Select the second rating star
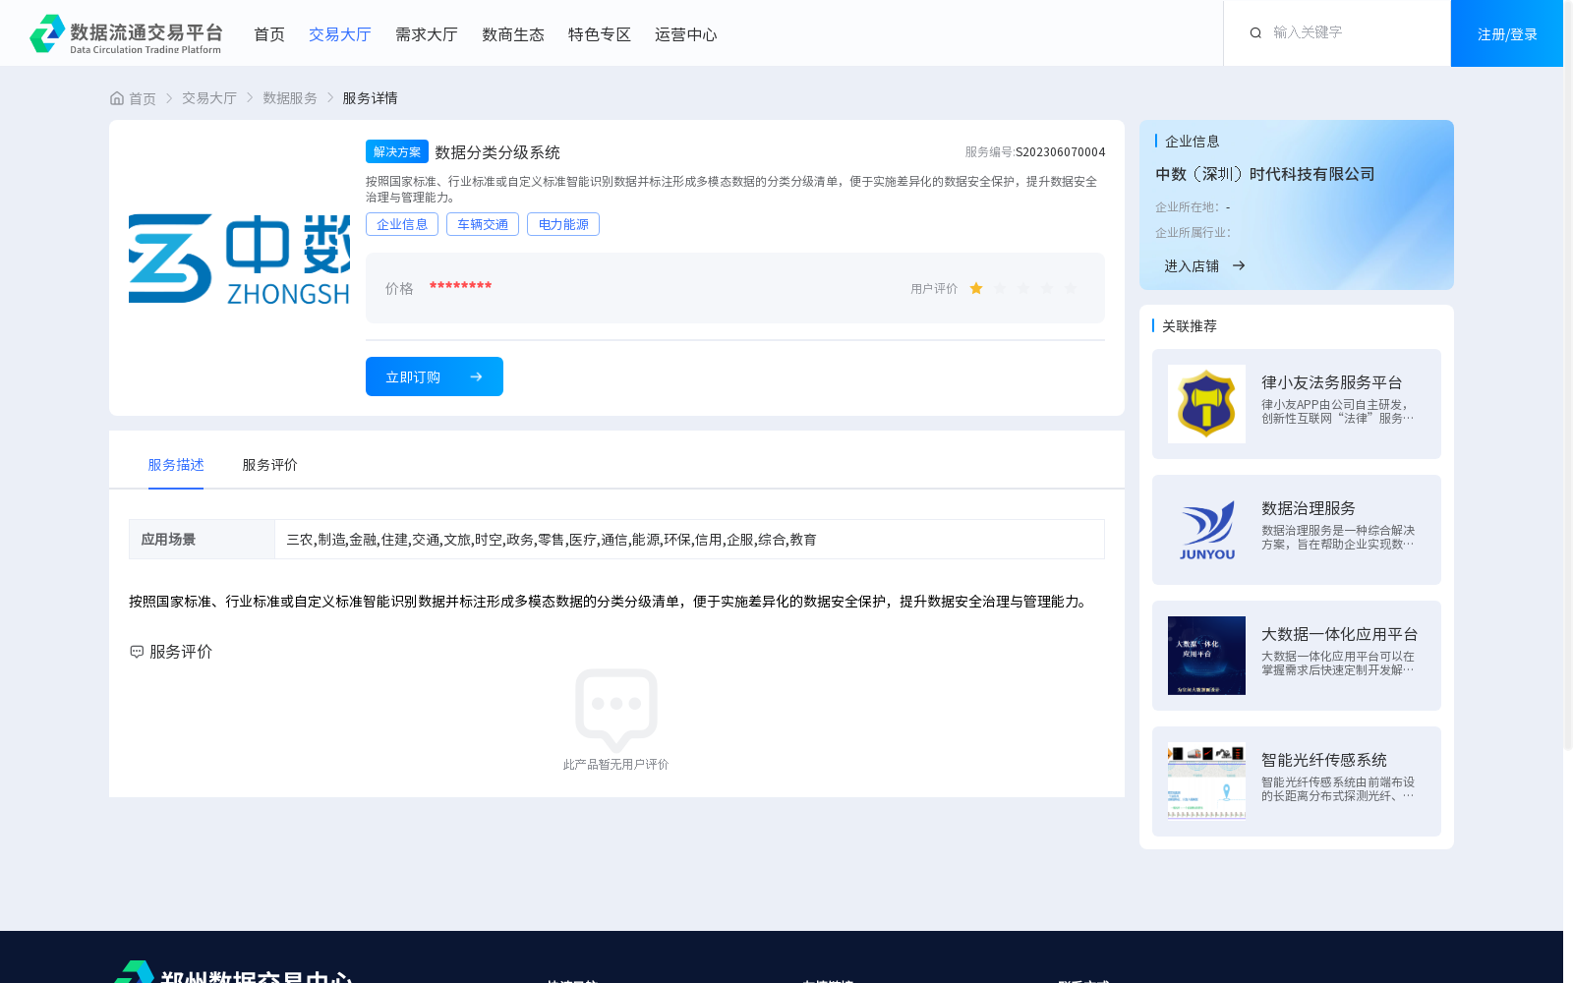This screenshot has height=983, width=1573. (1000, 288)
